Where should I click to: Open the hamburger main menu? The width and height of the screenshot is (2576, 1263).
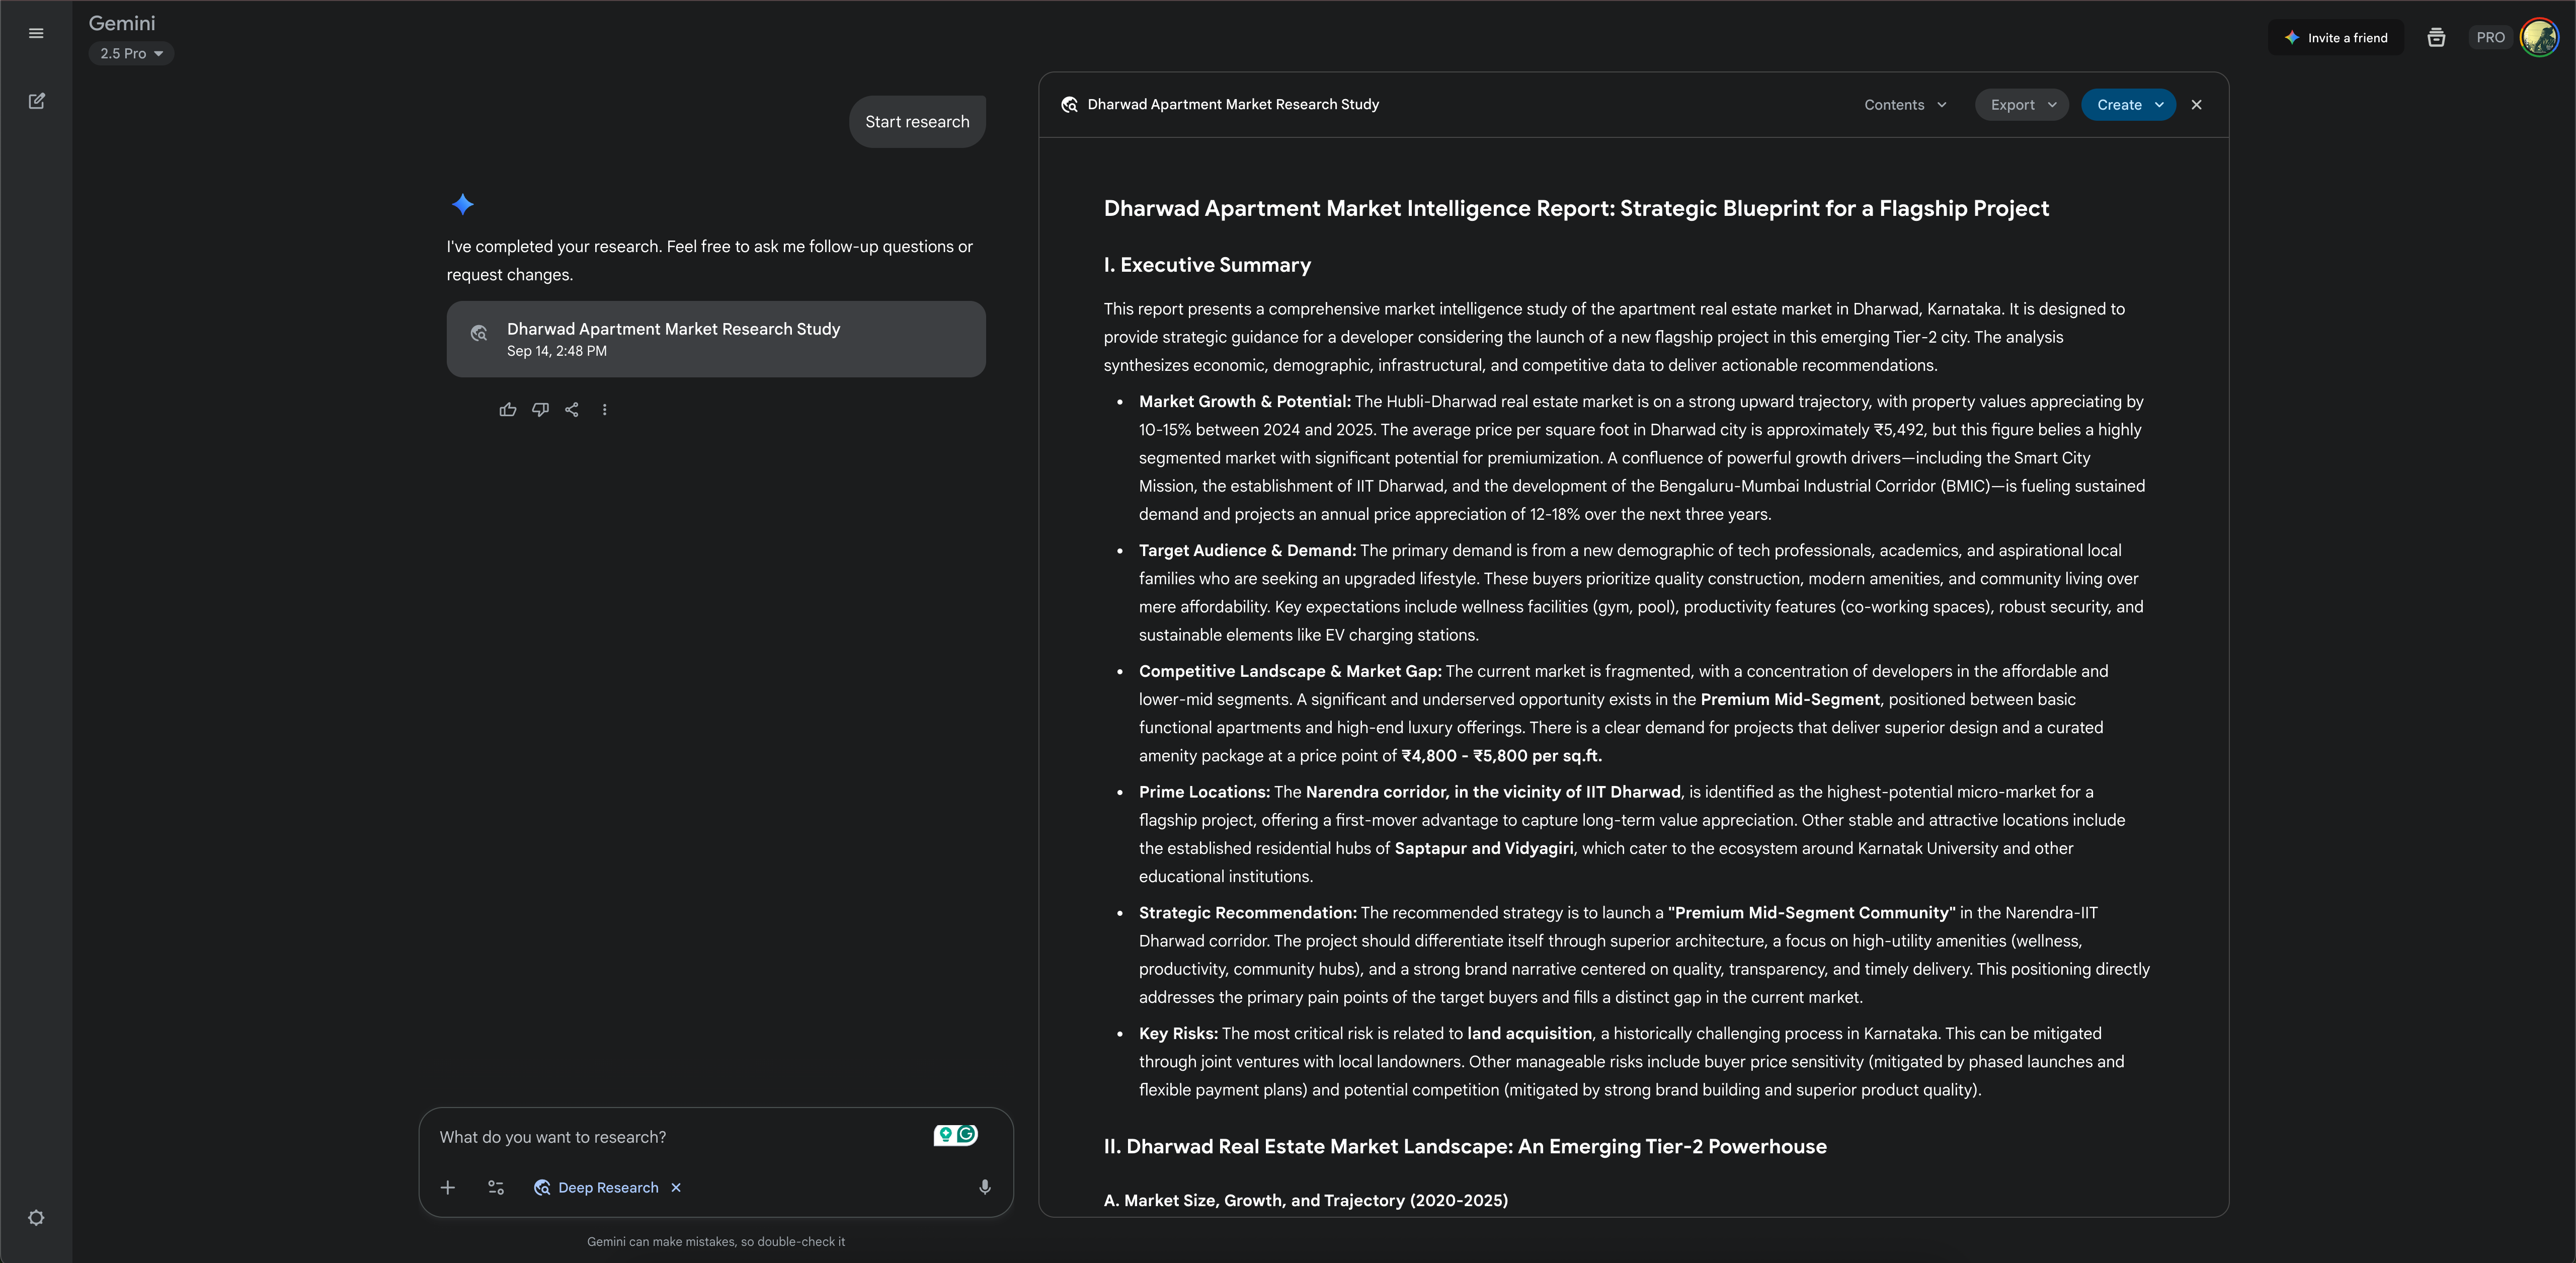click(36, 33)
